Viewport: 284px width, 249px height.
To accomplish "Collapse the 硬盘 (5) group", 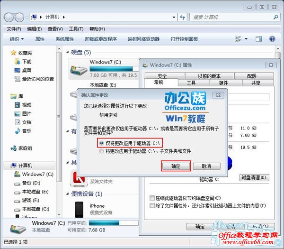I will coord(68,53).
